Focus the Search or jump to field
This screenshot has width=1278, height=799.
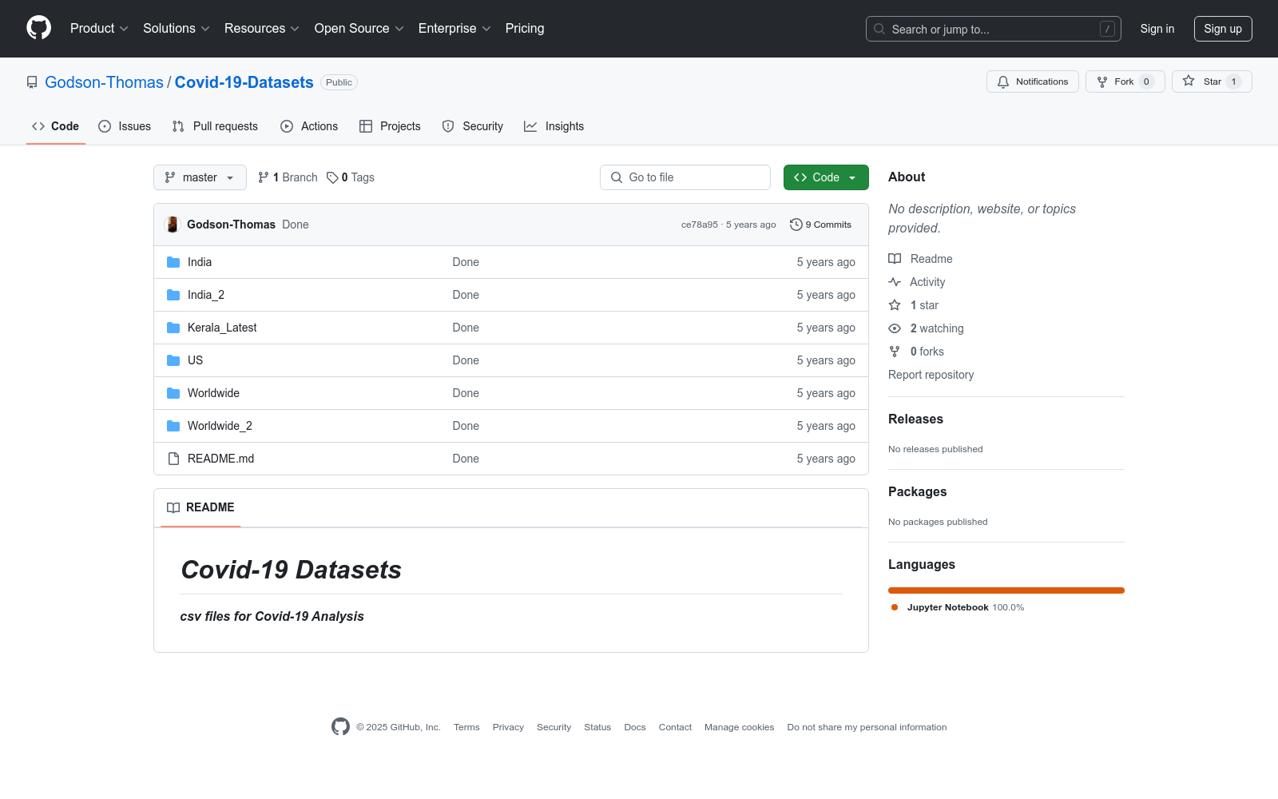(x=994, y=29)
